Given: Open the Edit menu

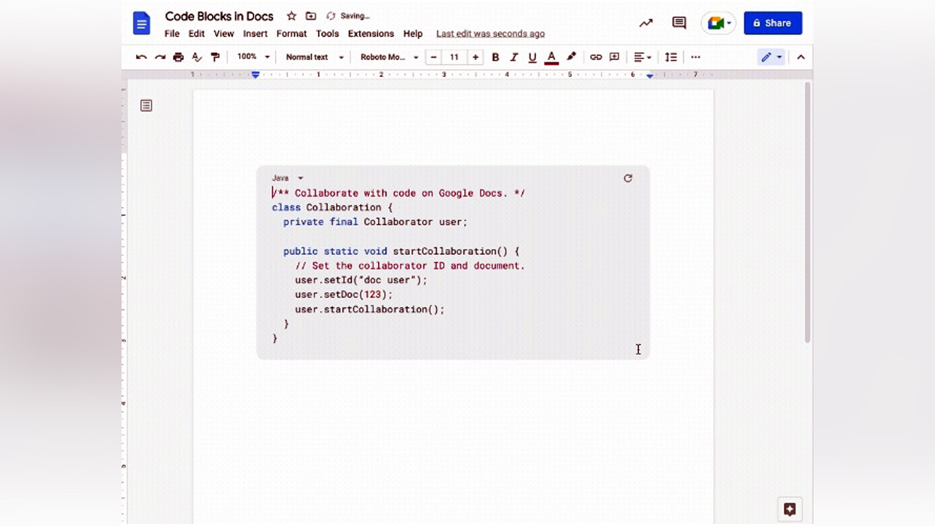Looking at the screenshot, I should [x=196, y=34].
